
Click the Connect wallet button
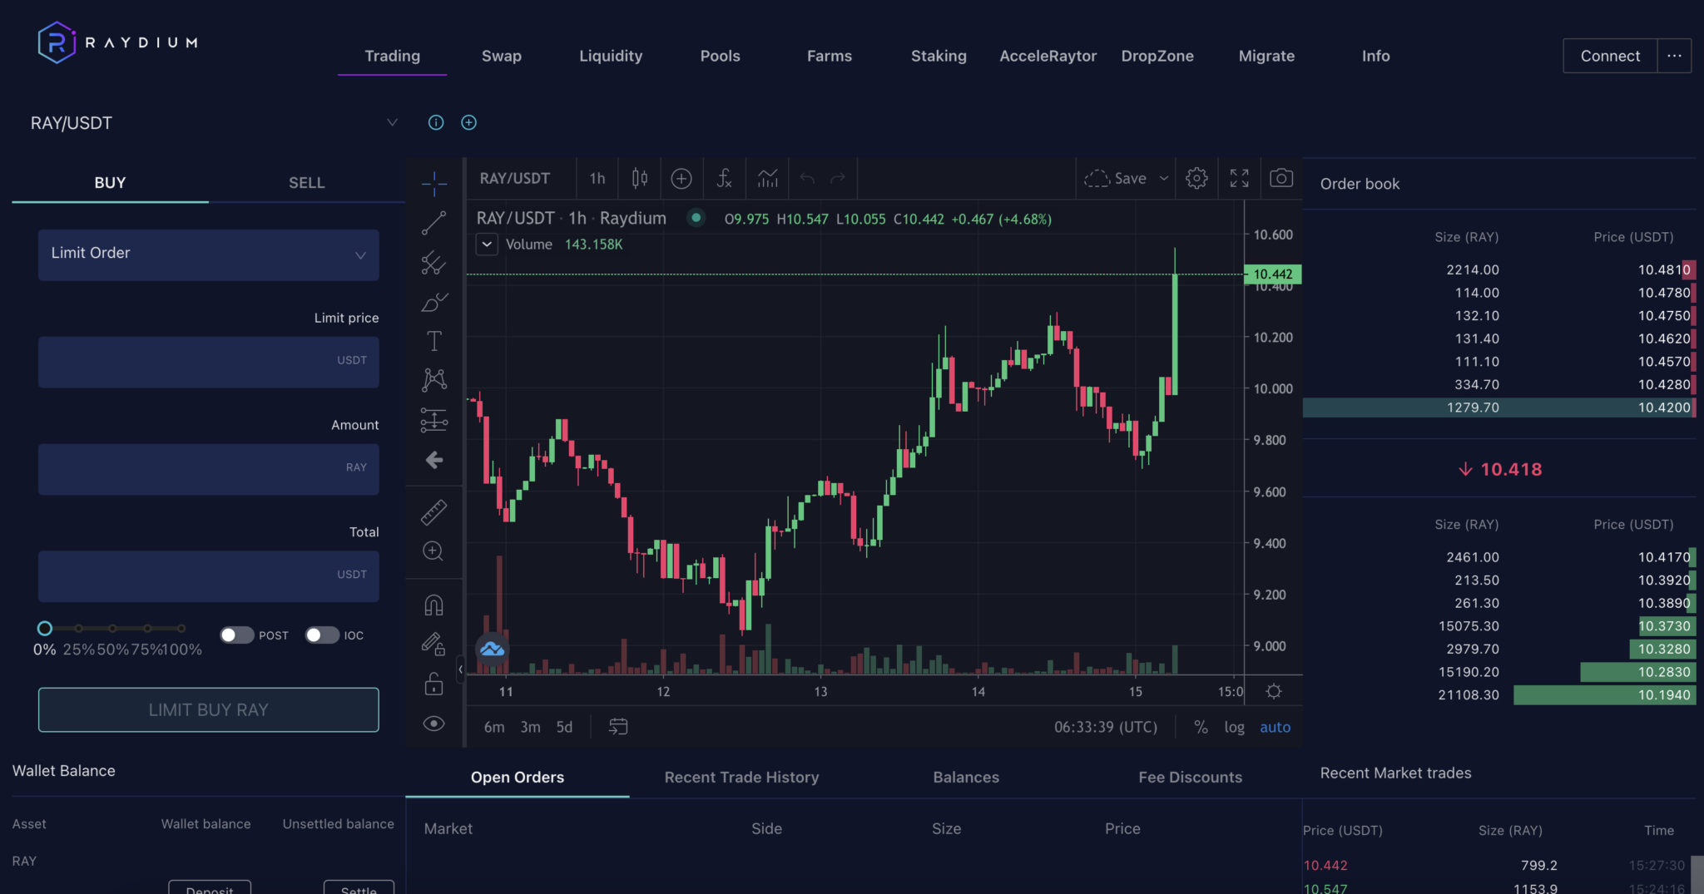[1609, 56]
